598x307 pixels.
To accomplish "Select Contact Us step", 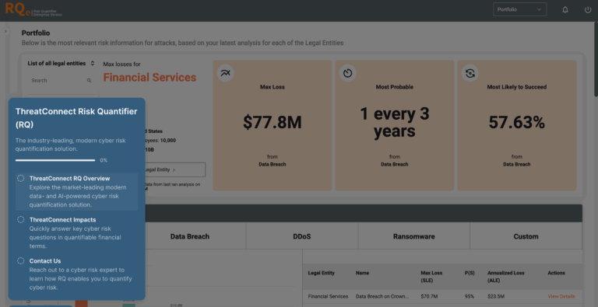I will click(77, 274).
